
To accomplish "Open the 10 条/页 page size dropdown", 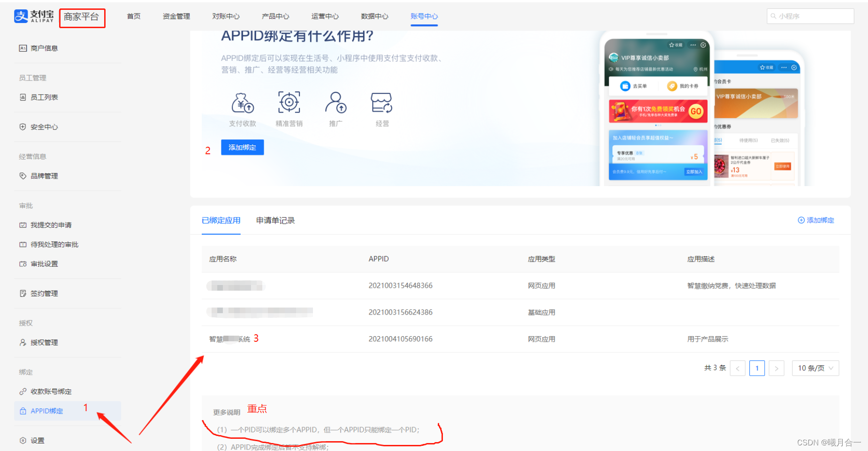I will (815, 368).
